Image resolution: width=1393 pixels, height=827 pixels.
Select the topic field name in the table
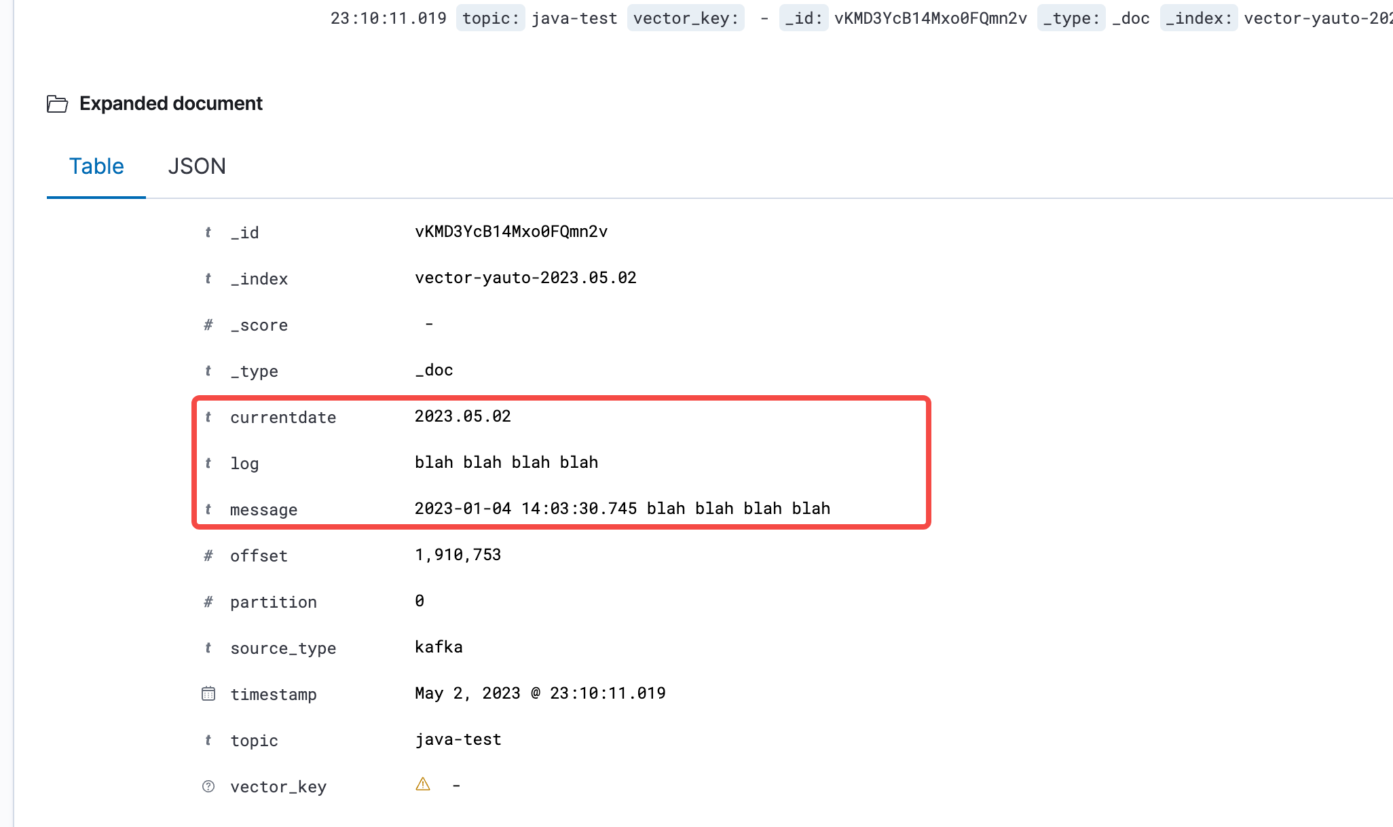[x=254, y=741]
